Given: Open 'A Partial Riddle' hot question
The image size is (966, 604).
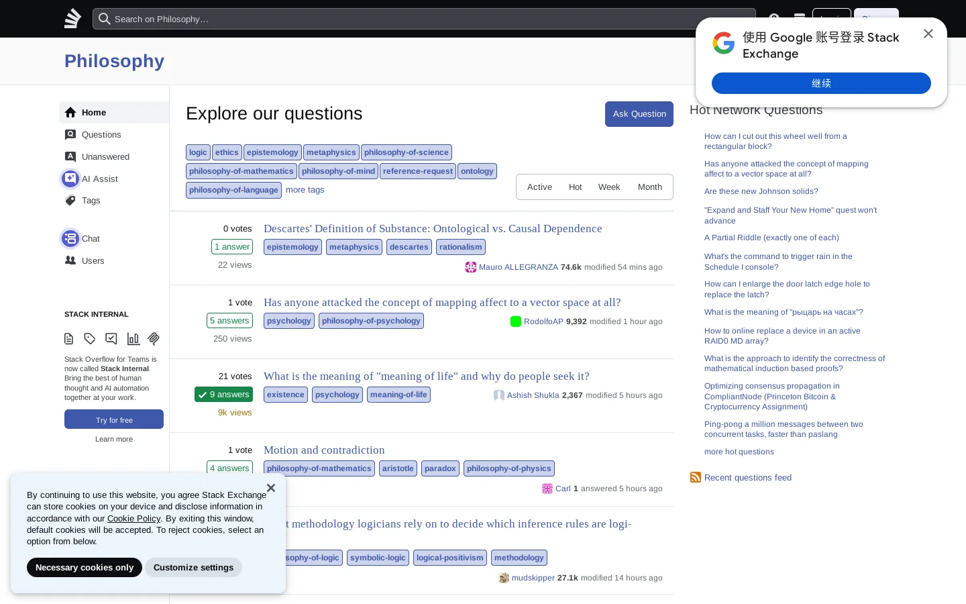Looking at the screenshot, I should [x=771, y=238].
